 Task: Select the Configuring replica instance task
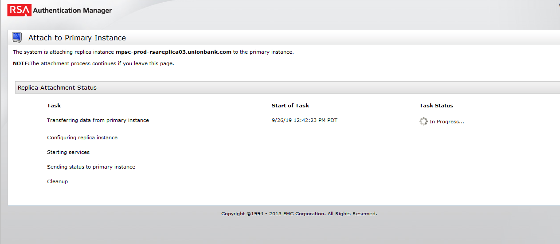pos(82,138)
